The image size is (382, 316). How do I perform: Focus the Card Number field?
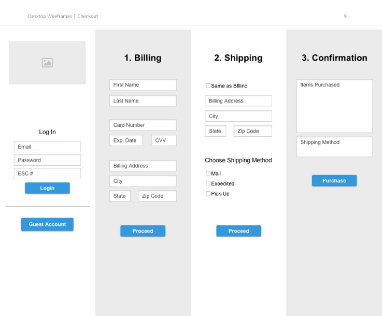click(143, 125)
